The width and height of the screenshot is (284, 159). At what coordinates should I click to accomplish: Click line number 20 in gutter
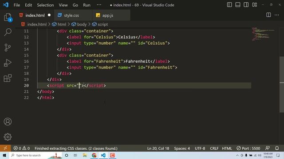pos(26,85)
